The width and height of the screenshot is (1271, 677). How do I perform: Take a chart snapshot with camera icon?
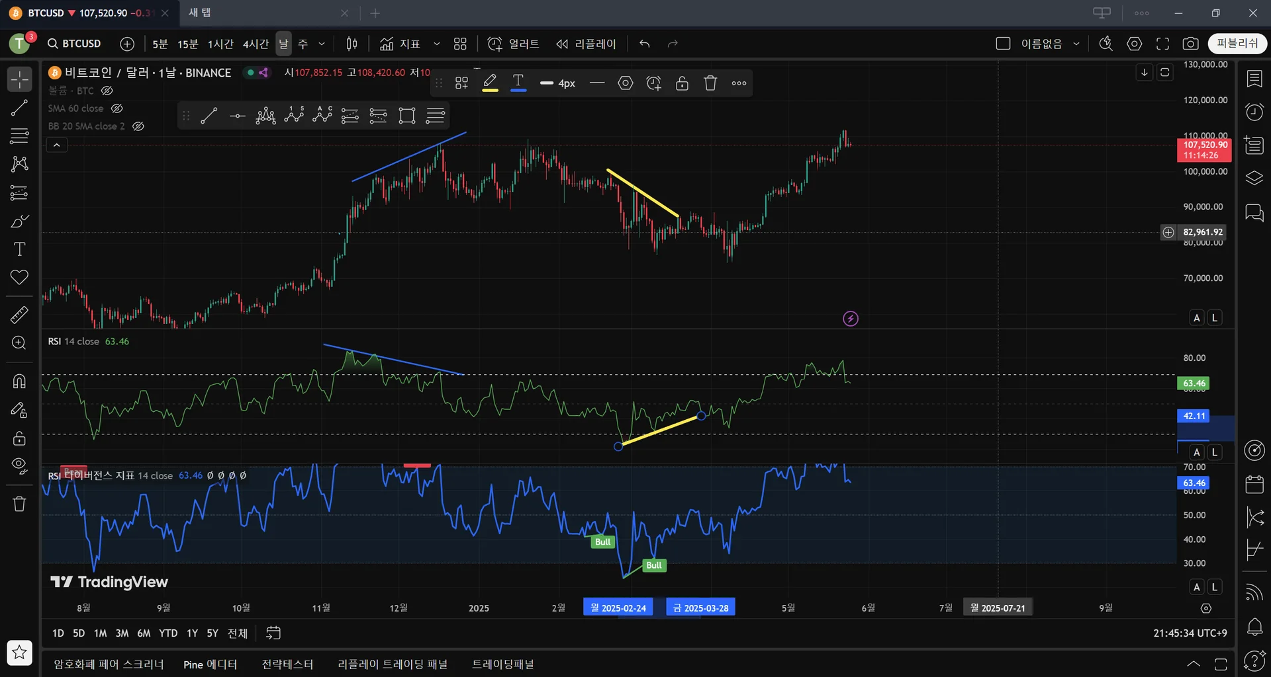1190,44
